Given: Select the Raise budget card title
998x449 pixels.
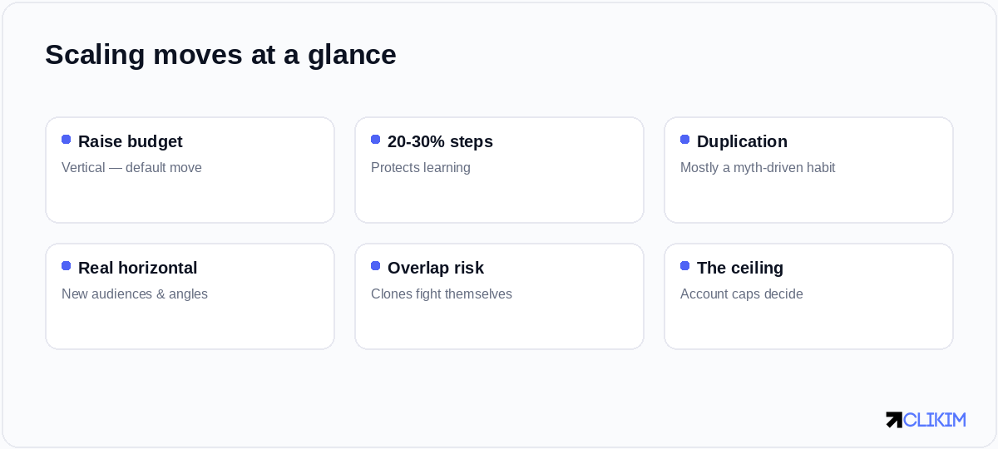Looking at the screenshot, I should [x=131, y=141].
